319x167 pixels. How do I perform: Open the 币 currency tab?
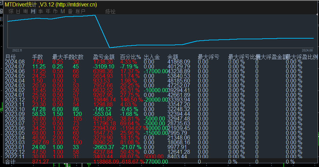55,12
